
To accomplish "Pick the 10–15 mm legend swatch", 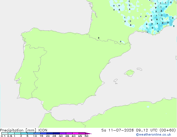I will (x=37, y=133).
